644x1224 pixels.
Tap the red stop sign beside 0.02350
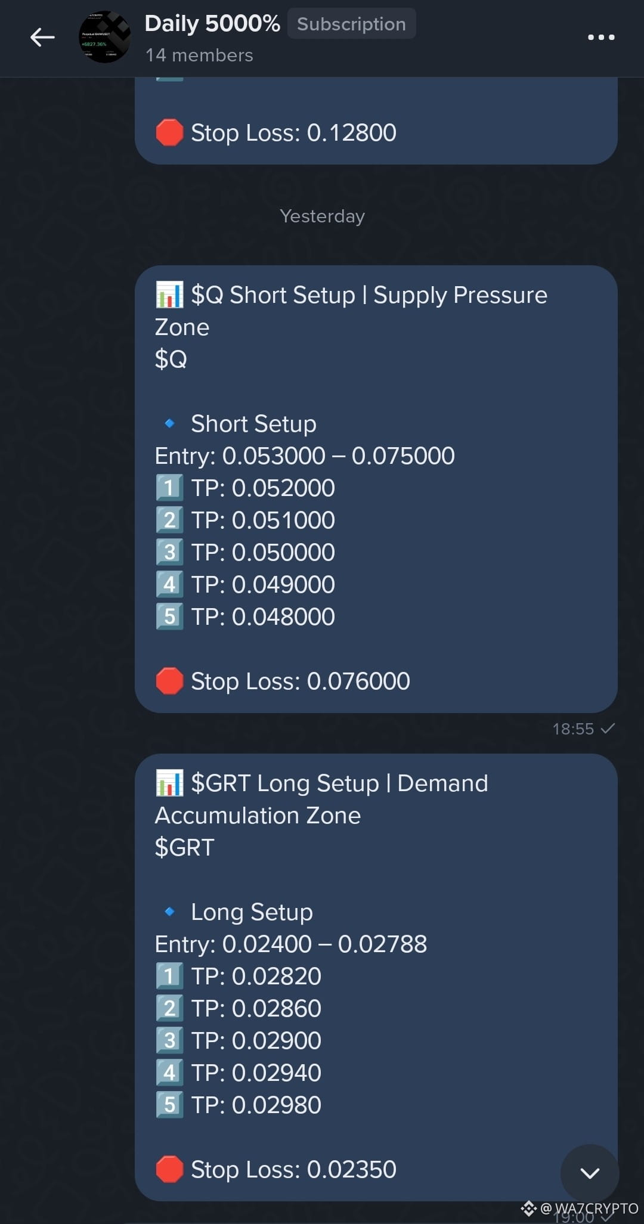(169, 1169)
